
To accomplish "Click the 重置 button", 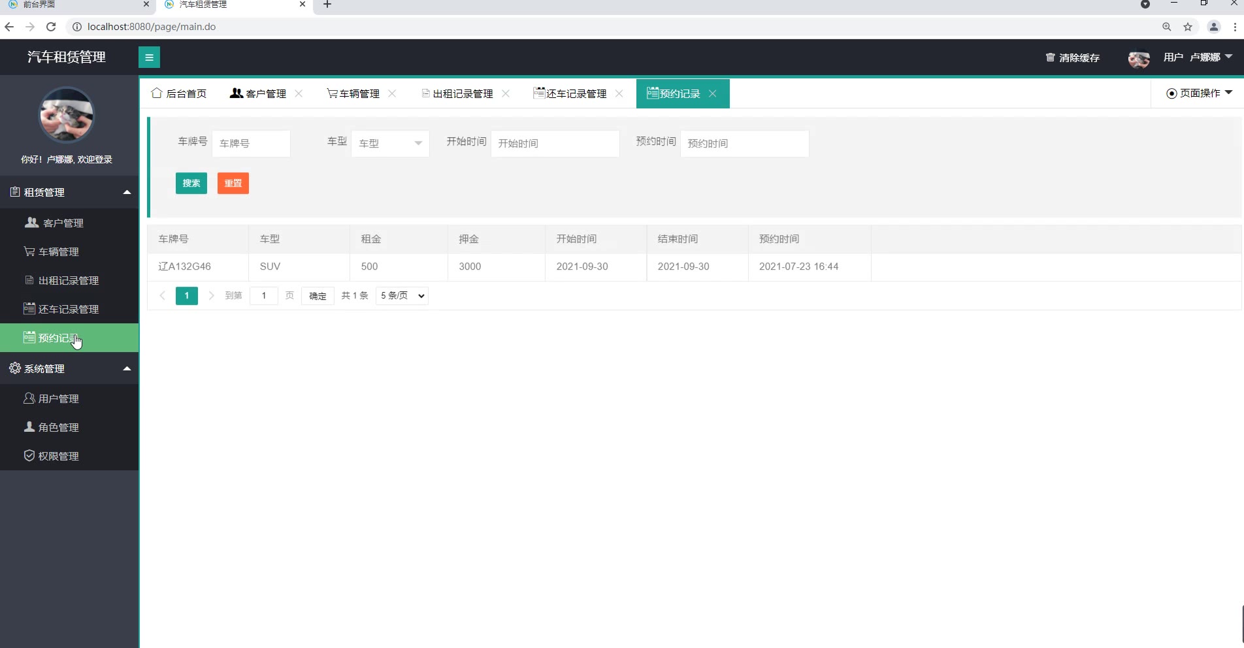I will click(x=233, y=184).
